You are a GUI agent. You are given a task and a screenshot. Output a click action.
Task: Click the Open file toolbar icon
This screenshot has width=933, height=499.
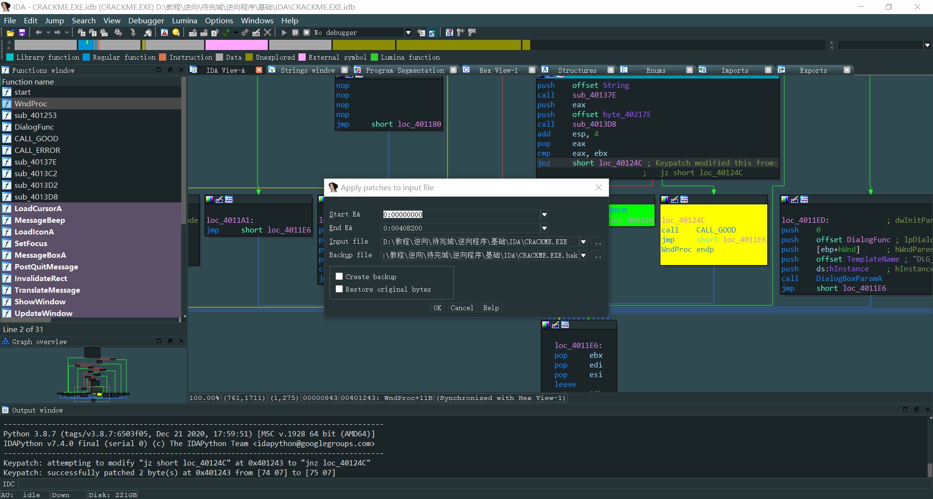(10, 33)
